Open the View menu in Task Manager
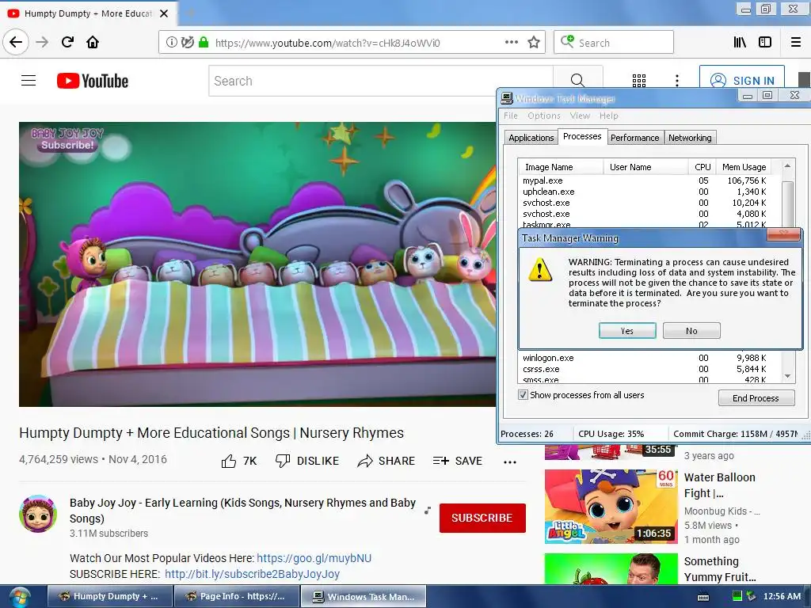811x608 pixels. (x=580, y=116)
